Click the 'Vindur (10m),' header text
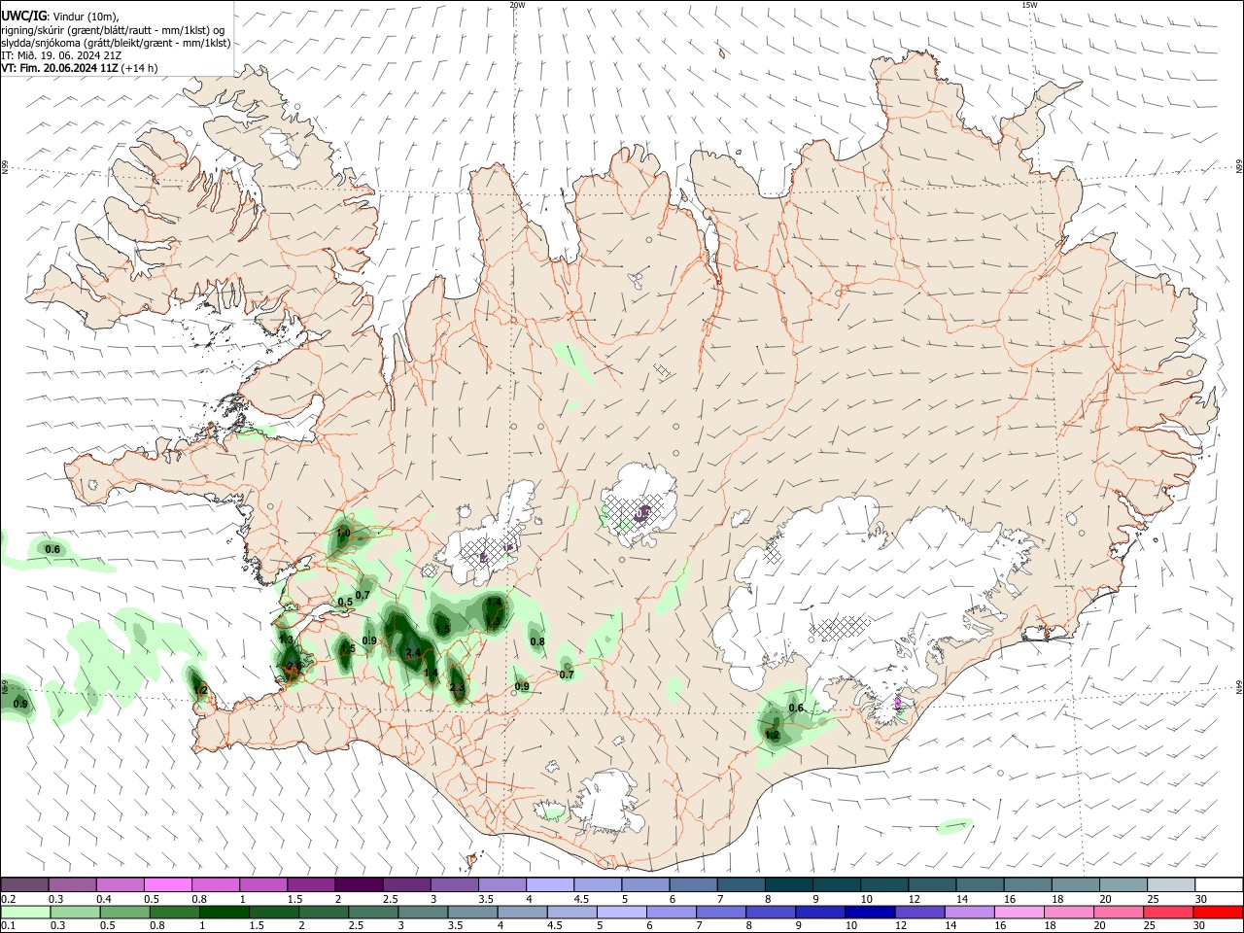 point(86,17)
